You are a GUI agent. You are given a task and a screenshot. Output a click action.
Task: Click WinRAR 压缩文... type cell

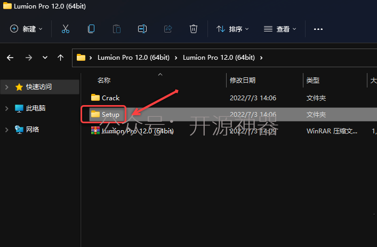332,131
